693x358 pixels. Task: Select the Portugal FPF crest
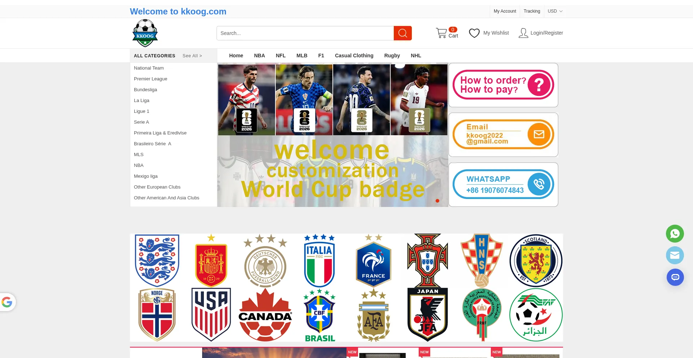428,260
